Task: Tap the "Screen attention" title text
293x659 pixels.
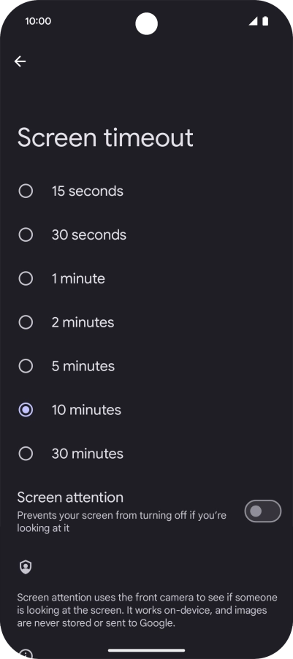Action: (70, 498)
